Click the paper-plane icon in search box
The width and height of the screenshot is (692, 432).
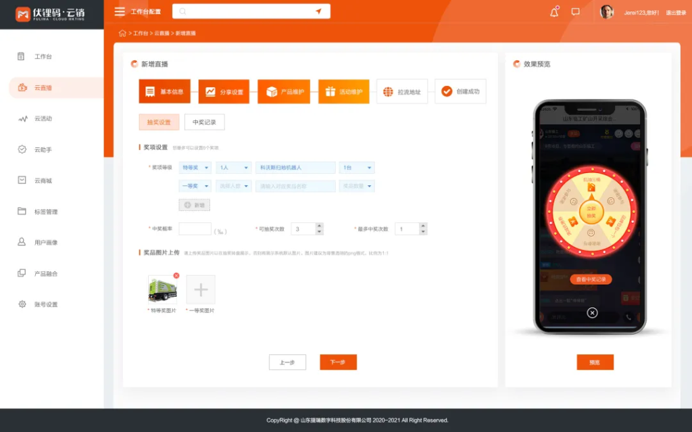pos(318,11)
